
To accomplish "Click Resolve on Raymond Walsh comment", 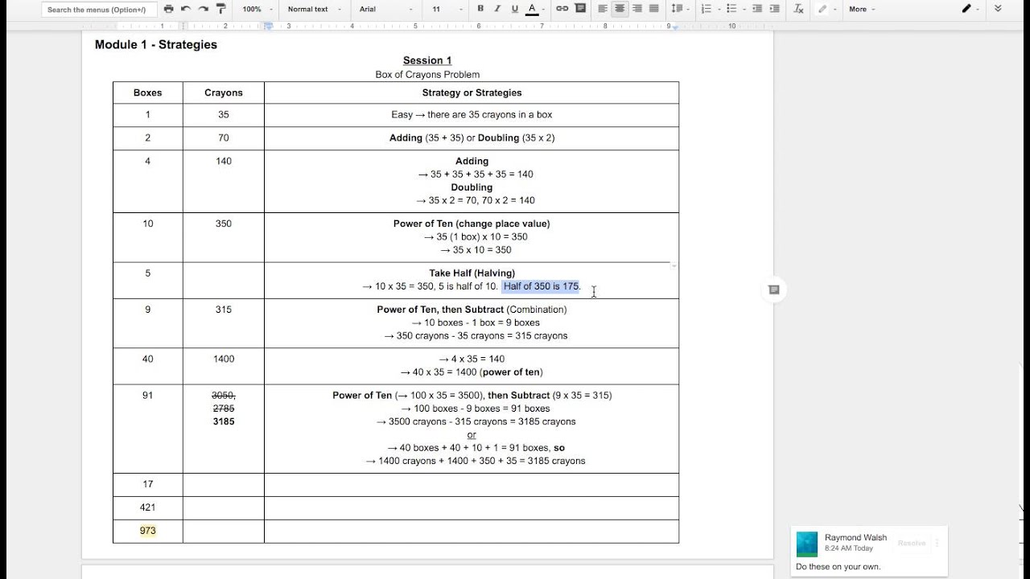I will click(911, 543).
